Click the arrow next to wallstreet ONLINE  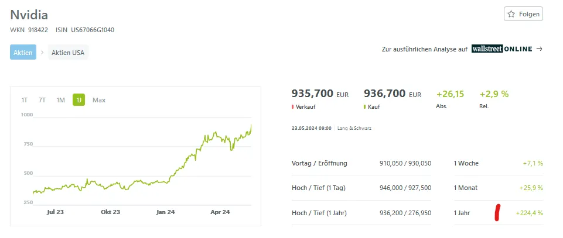coord(539,49)
